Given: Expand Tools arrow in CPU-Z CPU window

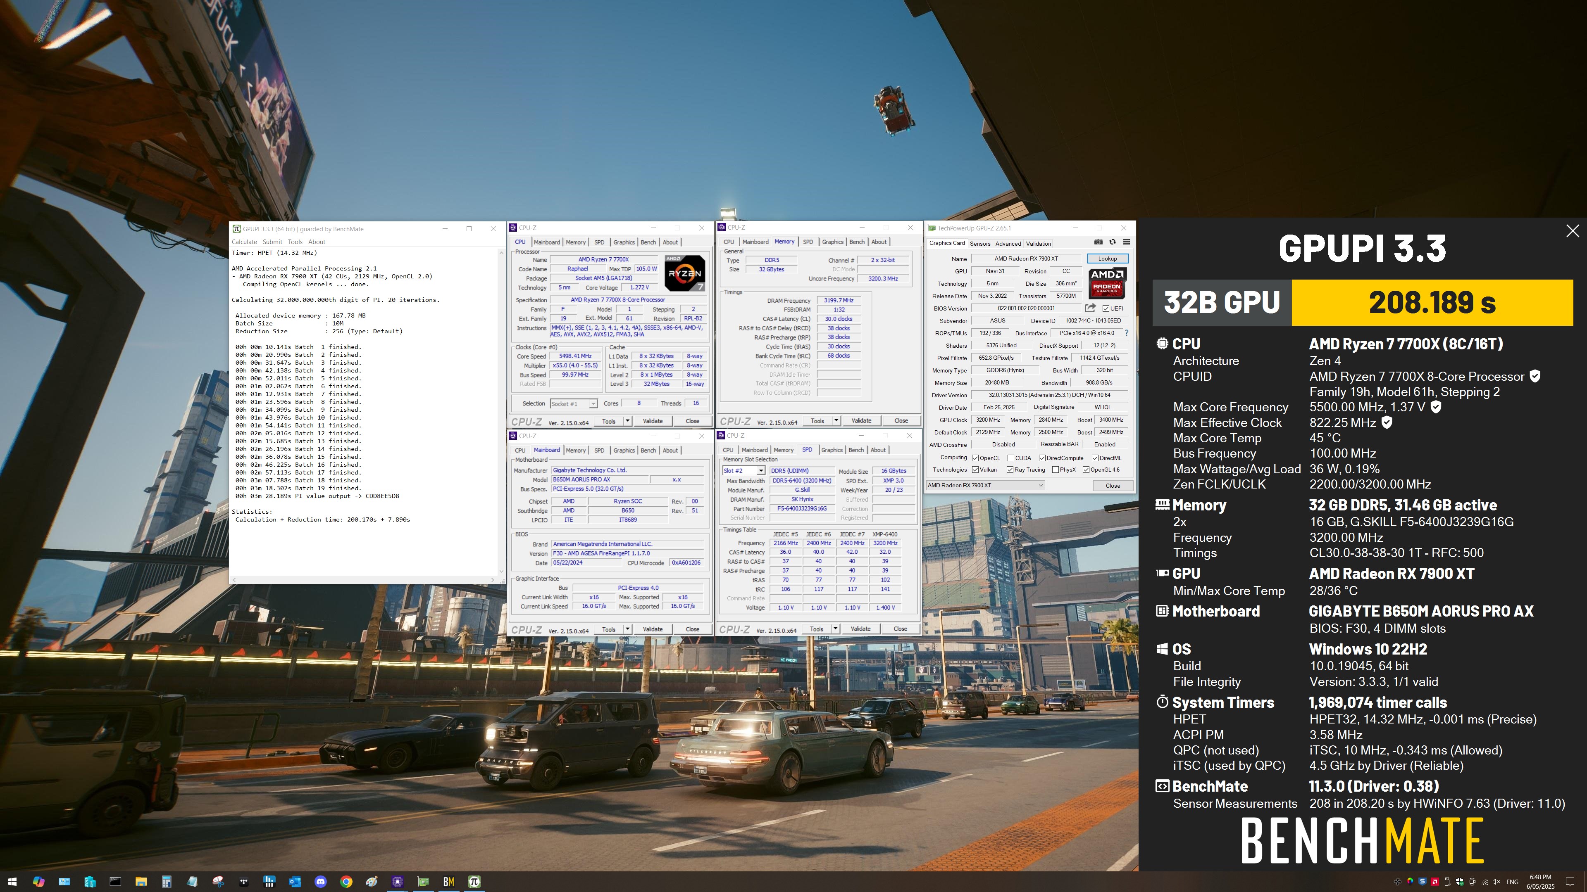Looking at the screenshot, I should coord(628,421).
